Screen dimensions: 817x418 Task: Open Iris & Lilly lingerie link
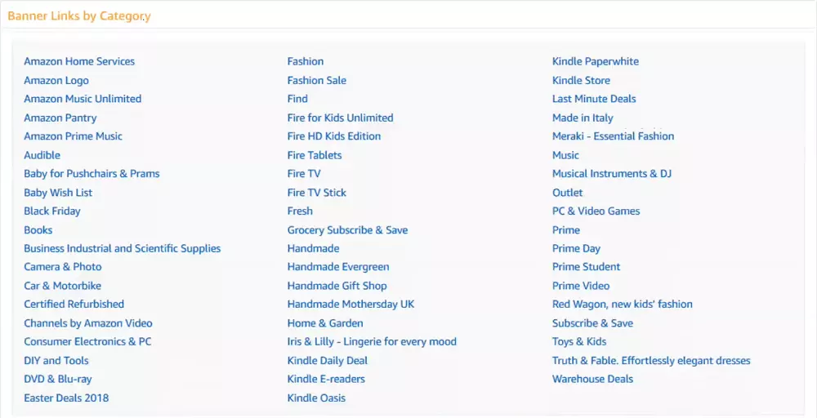[x=372, y=341]
